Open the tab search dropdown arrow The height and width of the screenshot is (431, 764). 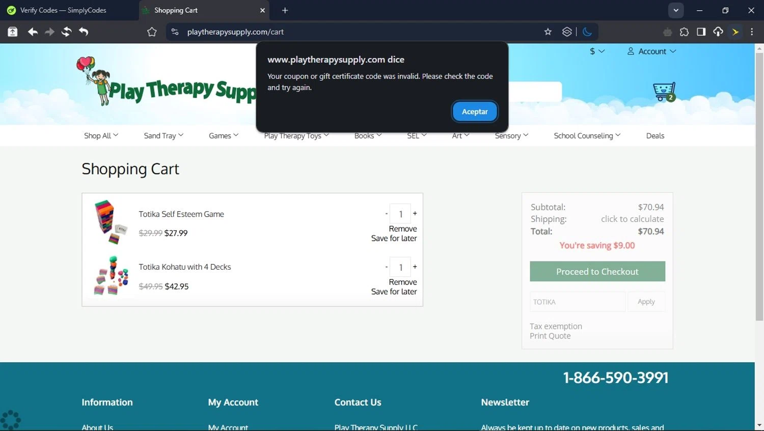point(676,10)
